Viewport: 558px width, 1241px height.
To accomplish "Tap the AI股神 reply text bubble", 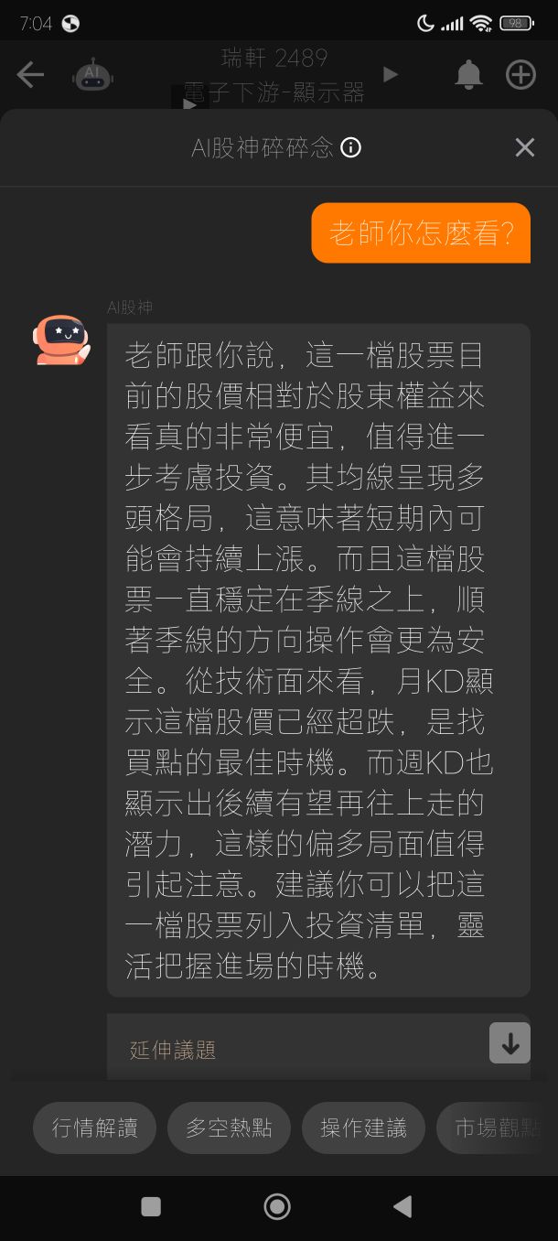I will [318, 660].
